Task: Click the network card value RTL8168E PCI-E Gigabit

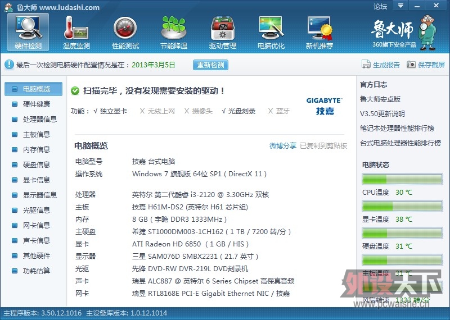Action: pyautogui.click(x=211, y=294)
